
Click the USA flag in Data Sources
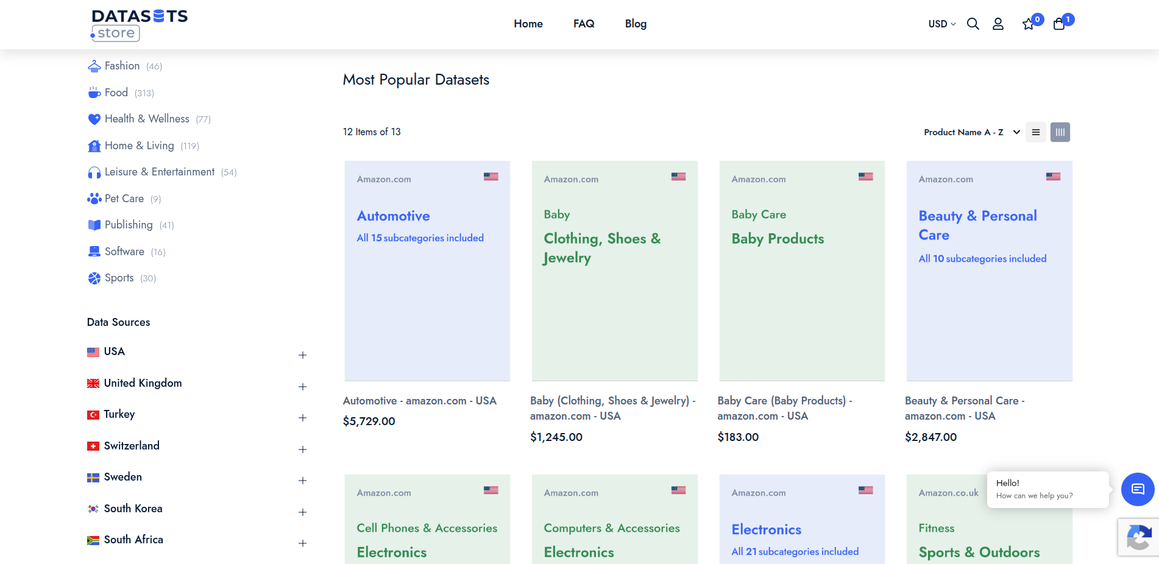coord(93,352)
